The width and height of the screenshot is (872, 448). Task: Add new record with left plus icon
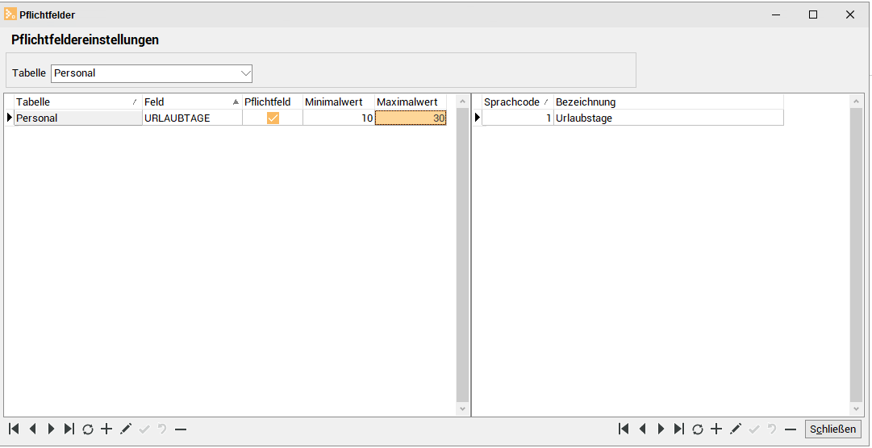click(x=106, y=429)
